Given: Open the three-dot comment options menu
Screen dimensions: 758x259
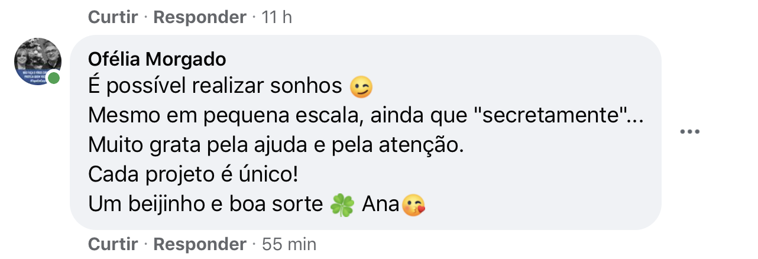Looking at the screenshot, I should coord(689,132).
